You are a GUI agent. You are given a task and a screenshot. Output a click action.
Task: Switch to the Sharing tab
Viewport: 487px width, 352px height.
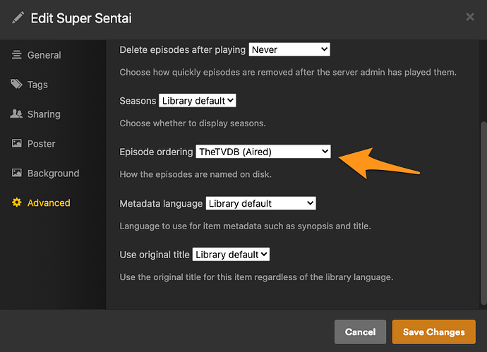pyautogui.click(x=44, y=114)
